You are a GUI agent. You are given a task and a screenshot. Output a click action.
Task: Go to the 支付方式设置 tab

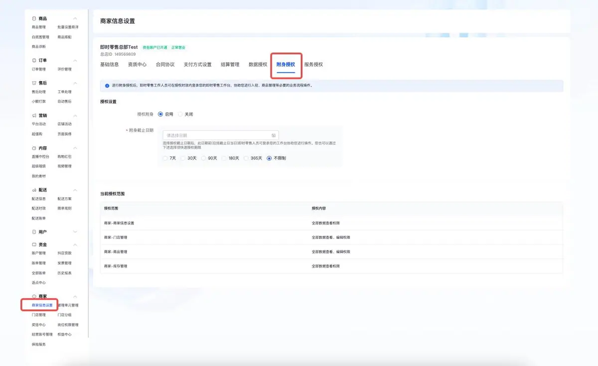[x=198, y=65]
